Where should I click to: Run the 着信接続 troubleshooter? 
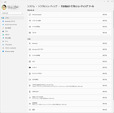tap(105, 104)
